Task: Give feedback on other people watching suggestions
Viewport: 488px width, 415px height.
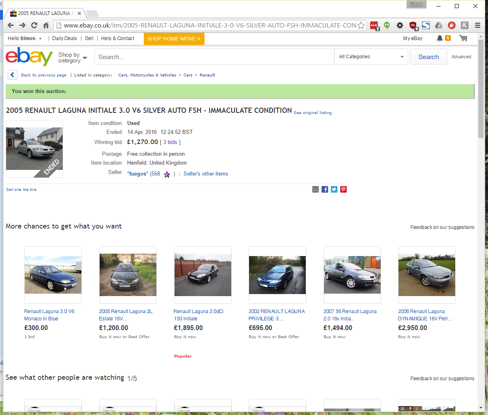Action: 442,379
